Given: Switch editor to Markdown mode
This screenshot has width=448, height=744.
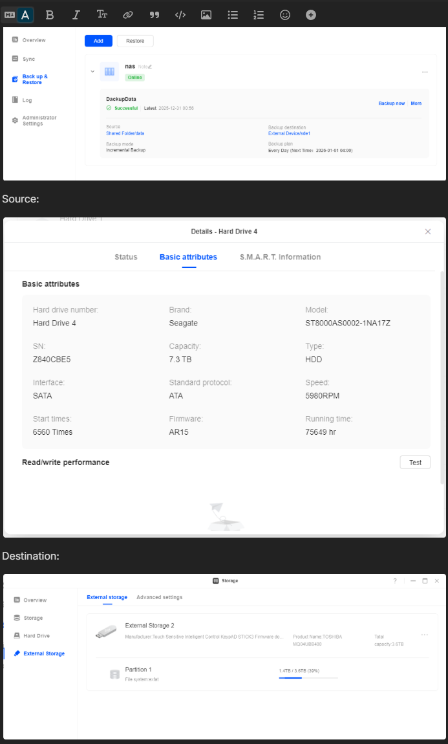Looking at the screenshot, I should tap(9, 15).
